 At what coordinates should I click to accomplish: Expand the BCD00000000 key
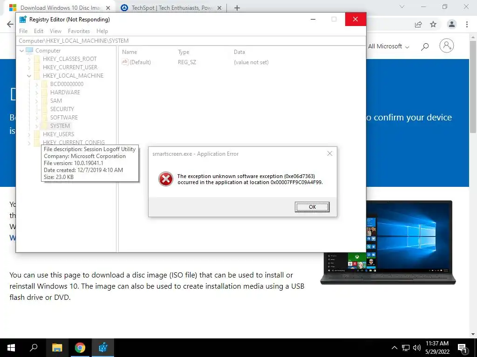coord(36,85)
